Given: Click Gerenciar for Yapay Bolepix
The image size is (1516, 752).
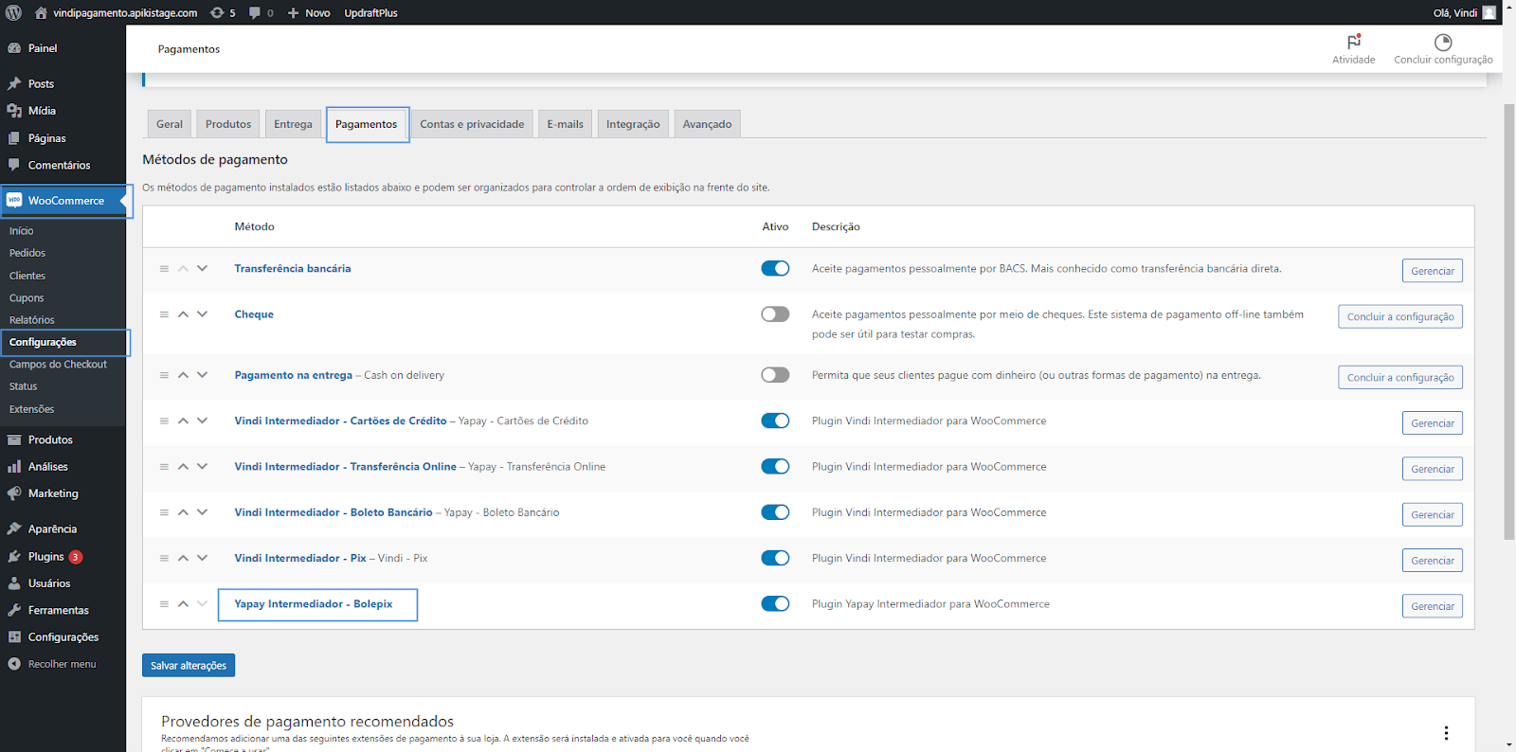Looking at the screenshot, I should point(1432,606).
